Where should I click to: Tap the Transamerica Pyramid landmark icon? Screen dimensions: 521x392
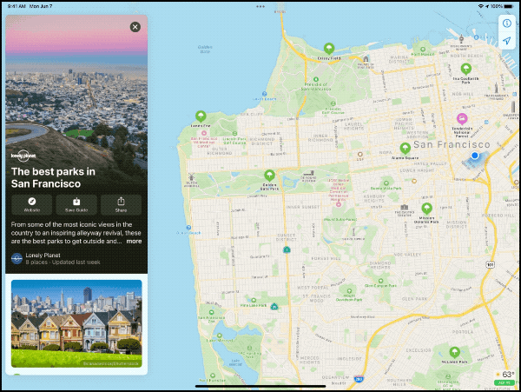[496, 88]
